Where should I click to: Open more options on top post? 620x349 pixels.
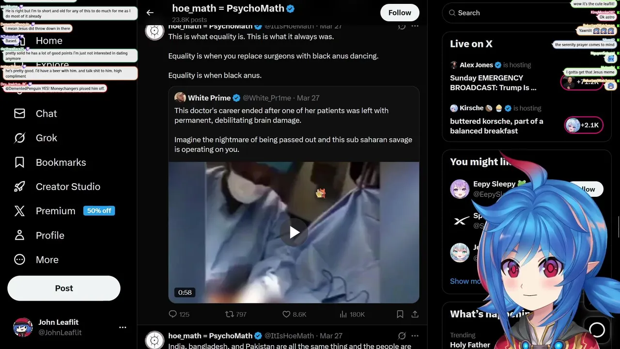(x=415, y=26)
